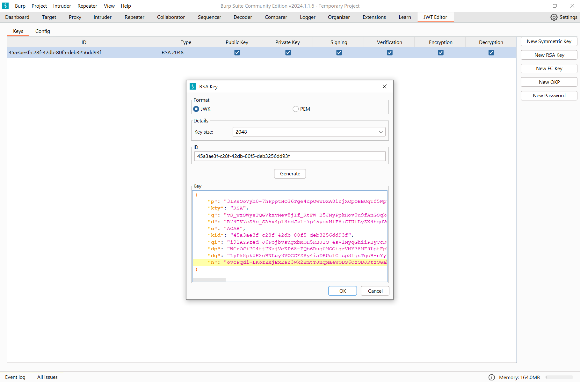This screenshot has height=382, width=580.
Task: Click the Public Key column header
Action: (237, 42)
